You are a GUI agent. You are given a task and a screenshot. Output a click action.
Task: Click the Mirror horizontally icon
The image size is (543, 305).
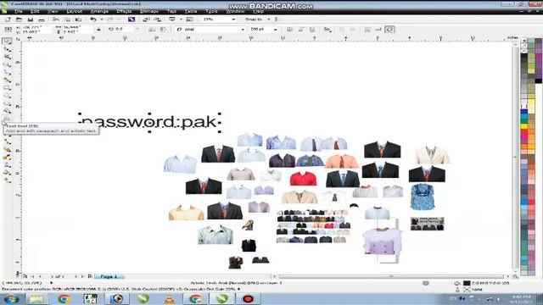tap(152, 30)
